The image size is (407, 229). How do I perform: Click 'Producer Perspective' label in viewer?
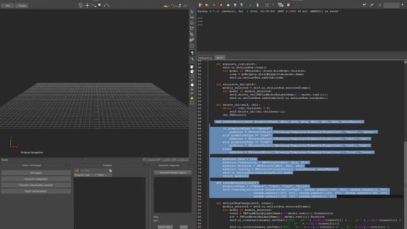(x=32, y=153)
